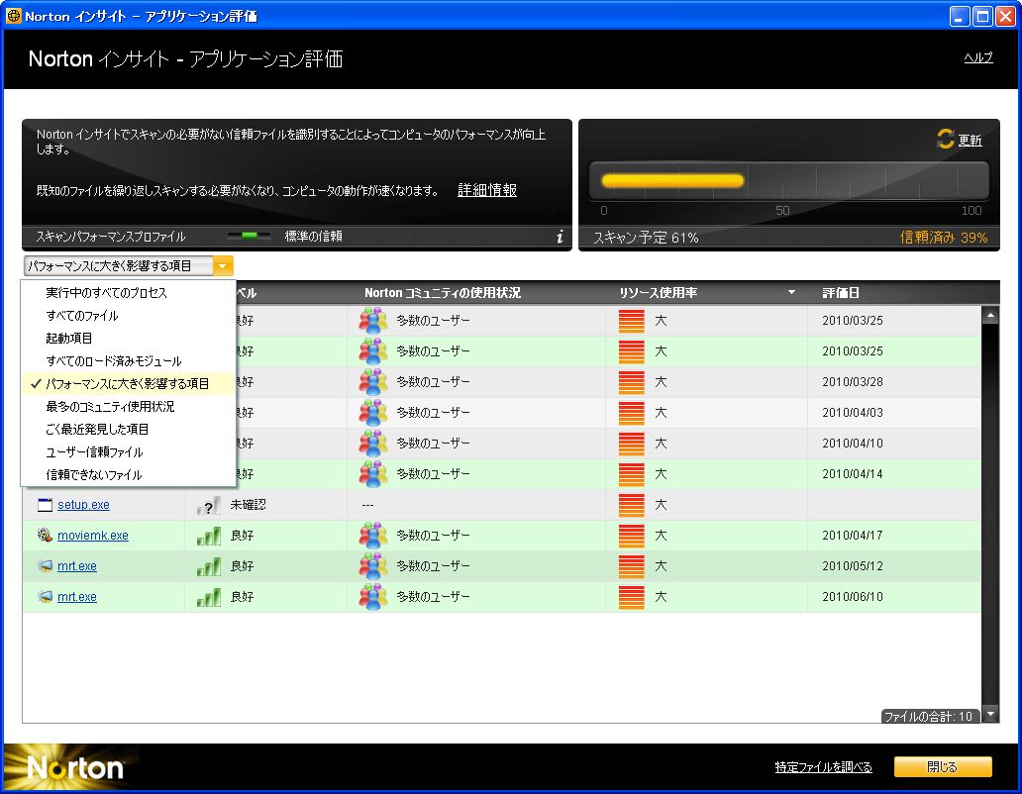Image resolution: width=1022 pixels, height=794 pixels.
Task: Click the setup.exe window file icon
Action: [x=45, y=505]
